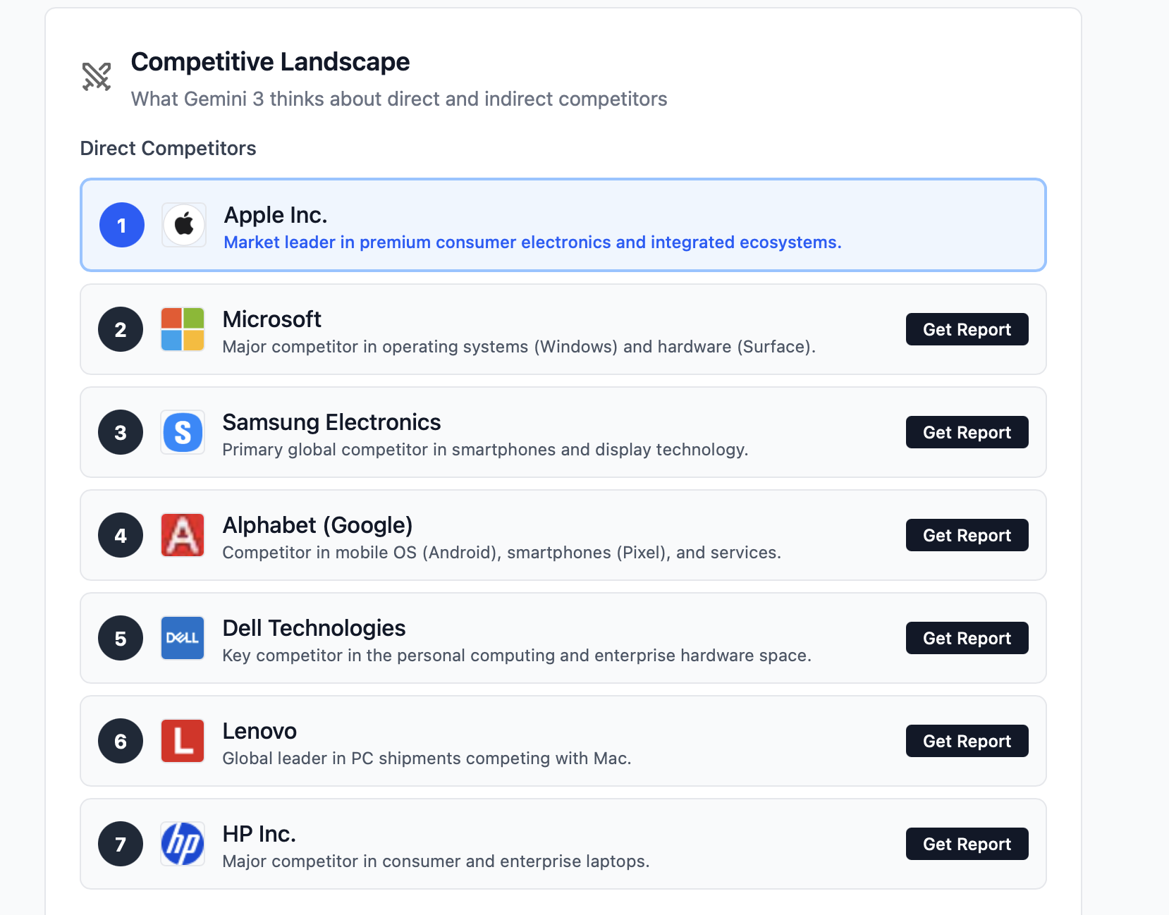Click the Alphabet red letter A logo

pyautogui.click(x=182, y=535)
